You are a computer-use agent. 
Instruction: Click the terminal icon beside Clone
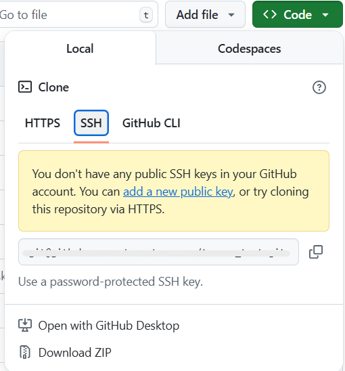[25, 87]
